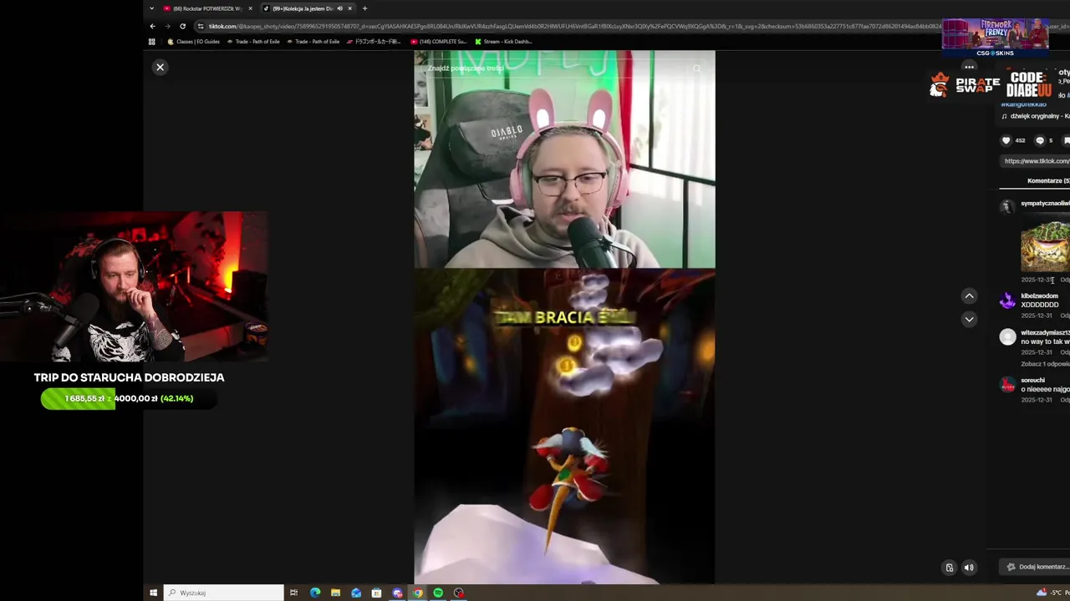The image size is (1070, 601).
Task: Go to the previous TikTok video
Action: [969, 295]
